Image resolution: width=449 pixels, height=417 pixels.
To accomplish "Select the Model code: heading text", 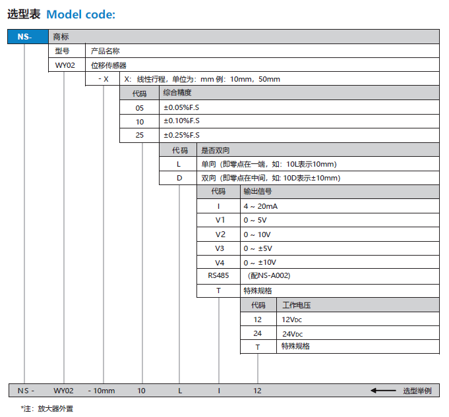I will [x=80, y=14].
